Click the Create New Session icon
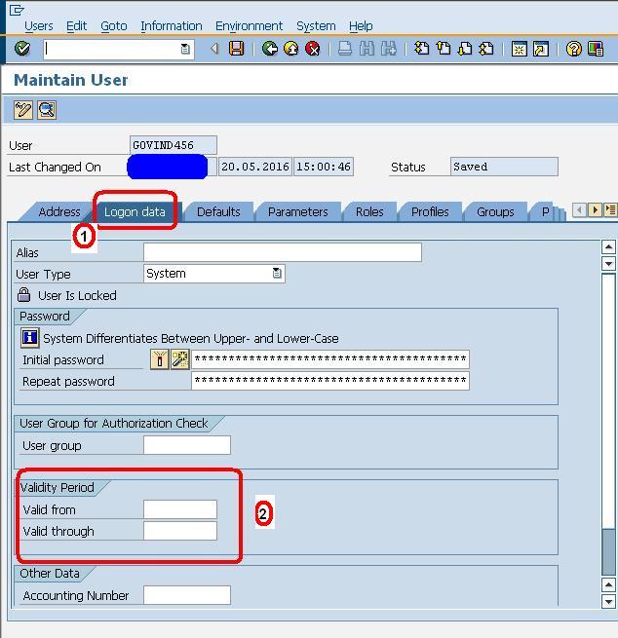618x638 pixels. coord(520,49)
